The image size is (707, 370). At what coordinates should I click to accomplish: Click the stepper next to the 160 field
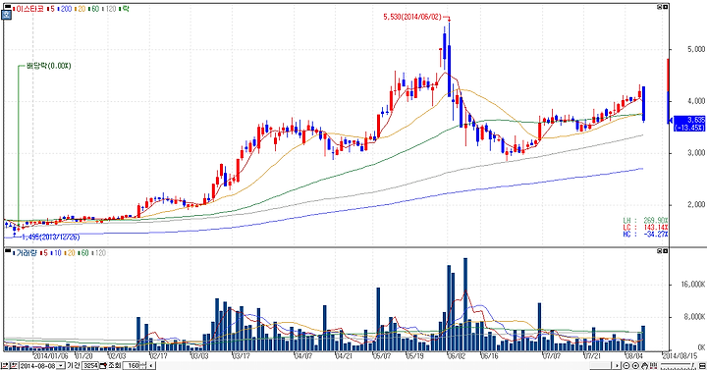coord(143,365)
